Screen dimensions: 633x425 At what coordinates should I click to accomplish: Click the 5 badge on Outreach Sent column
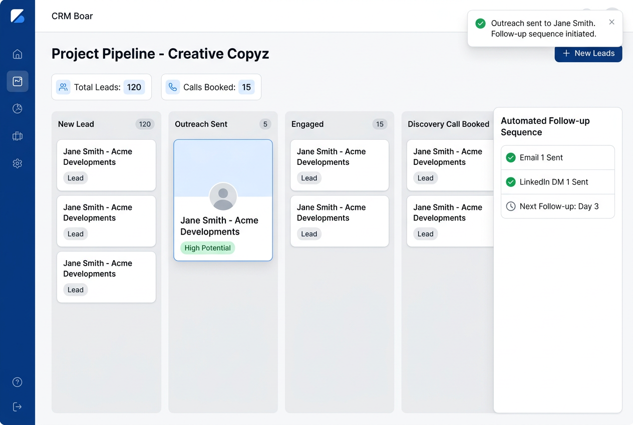tap(265, 124)
